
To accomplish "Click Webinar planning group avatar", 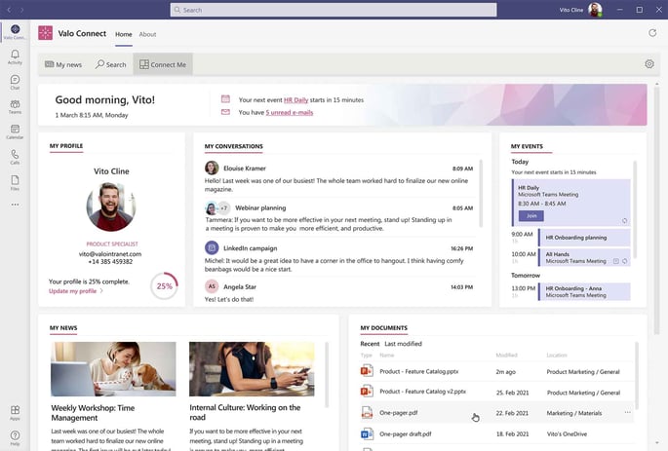I will pos(216,208).
